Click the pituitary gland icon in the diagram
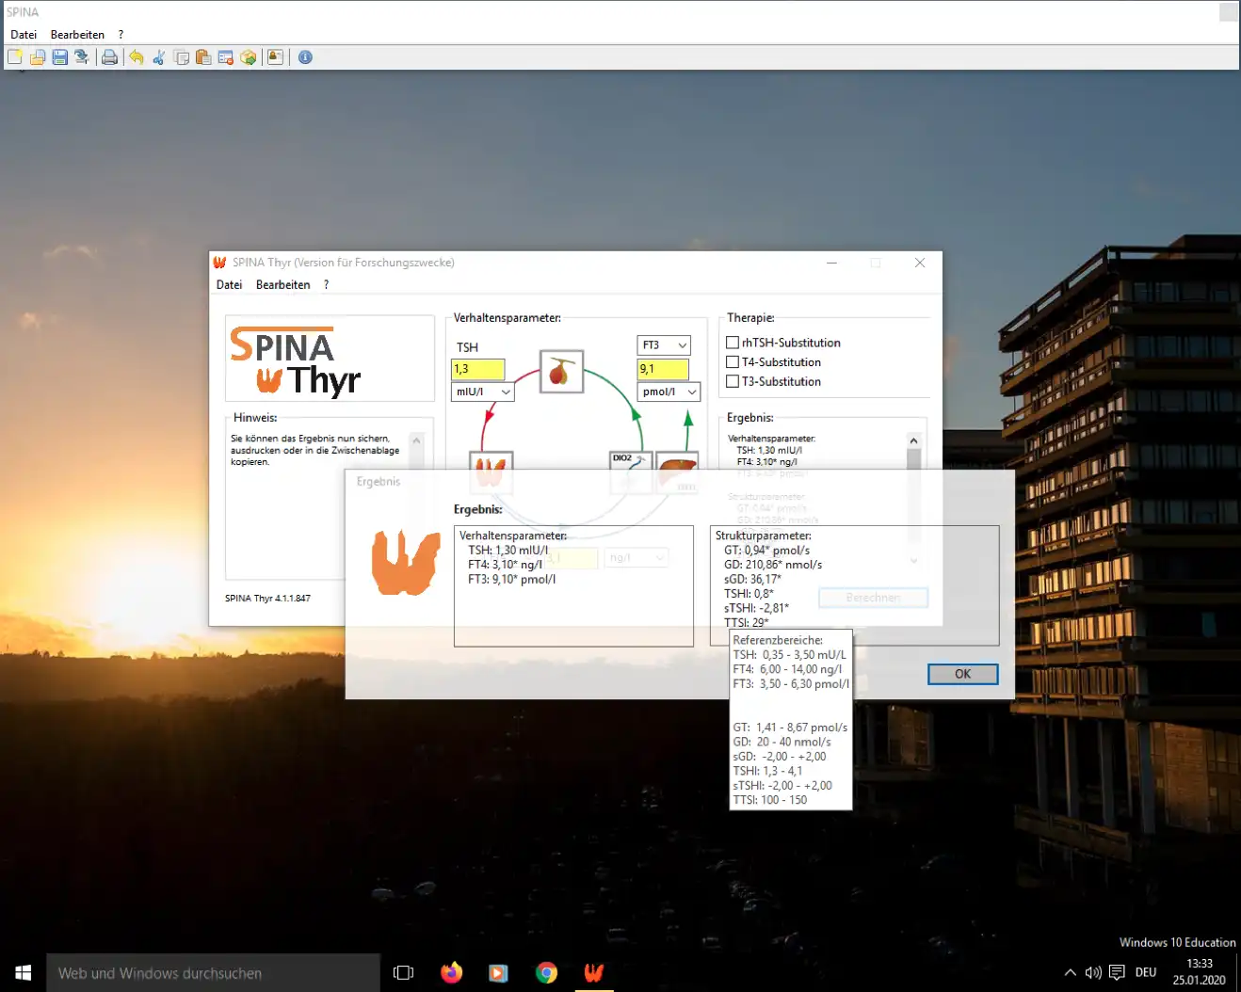 coord(561,371)
